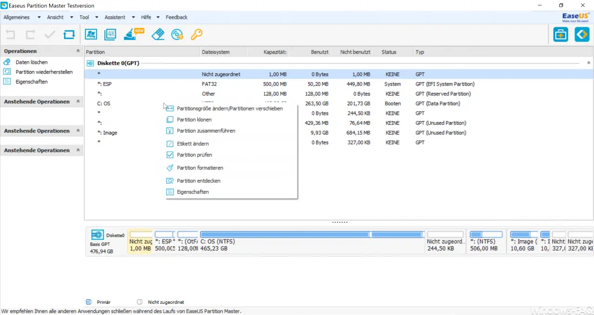Open the 4K alignment tool
Image resolution: width=594 pixels, height=315 pixels.
click(111, 34)
